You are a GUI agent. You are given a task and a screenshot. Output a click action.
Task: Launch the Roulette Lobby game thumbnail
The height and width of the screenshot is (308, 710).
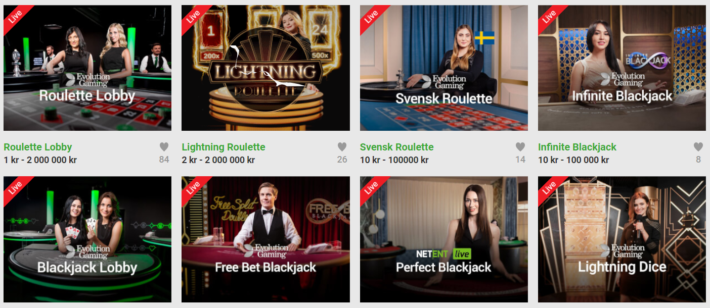87,68
